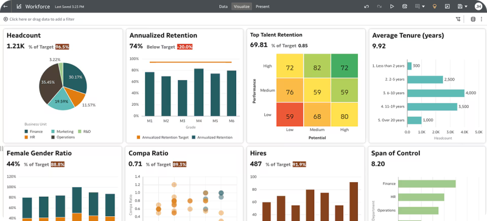This screenshot has height=221, width=487.
Task: Click Annualized Retention Target legend swatch
Action: click(x=139, y=137)
